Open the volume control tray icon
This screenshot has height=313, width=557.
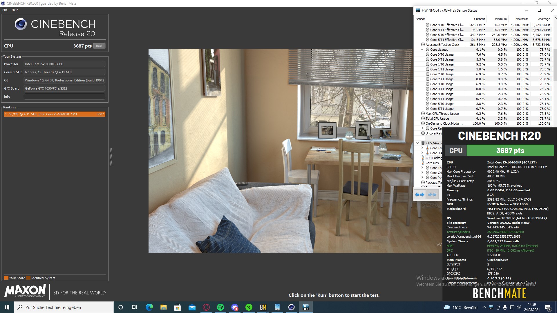519,307
